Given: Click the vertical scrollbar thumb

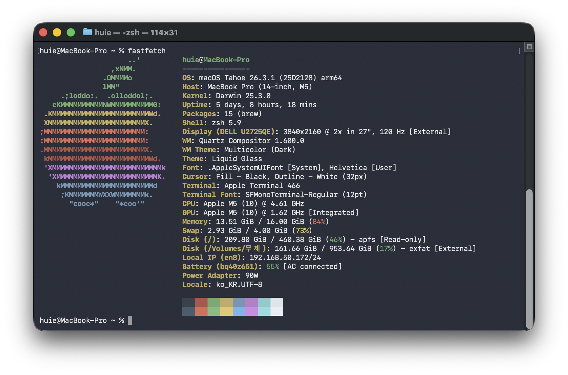Looking at the screenshot, I should click(x=529, y=258).
